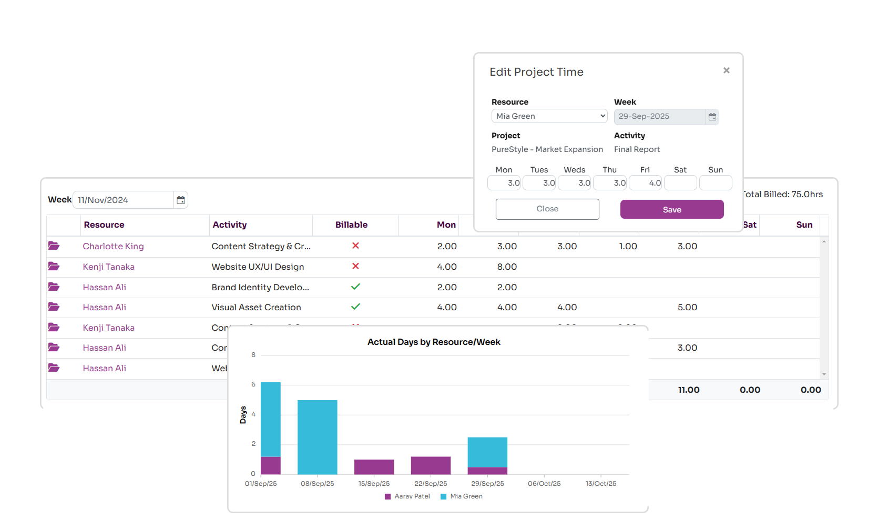Save the edited project time
The height and width of the screenshot is (530, 878).
coord(671,209)
